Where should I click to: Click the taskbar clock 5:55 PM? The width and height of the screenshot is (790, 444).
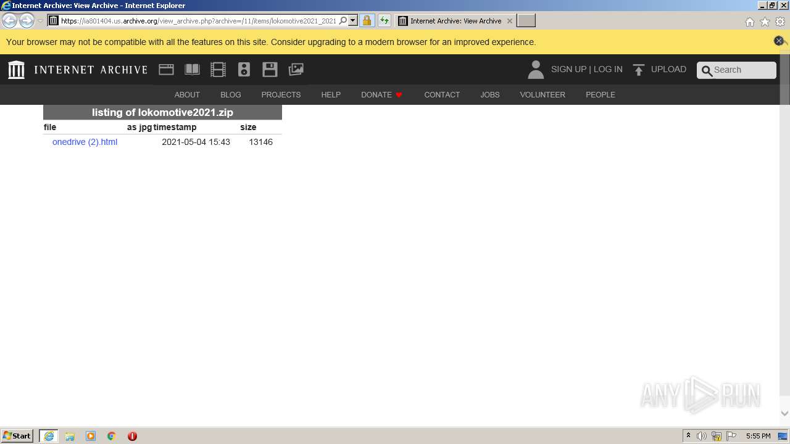(x=758, y=436)
